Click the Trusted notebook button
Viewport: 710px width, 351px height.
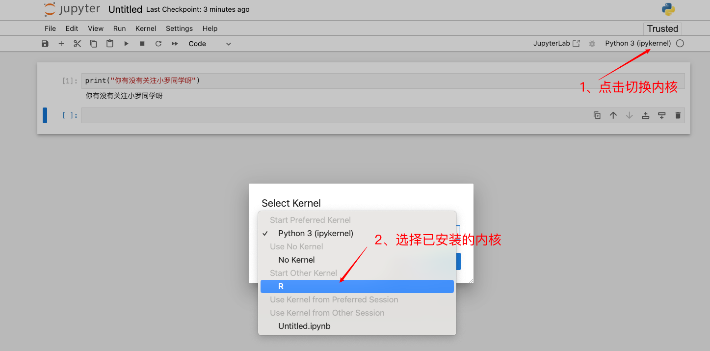[x=662, y=28]
